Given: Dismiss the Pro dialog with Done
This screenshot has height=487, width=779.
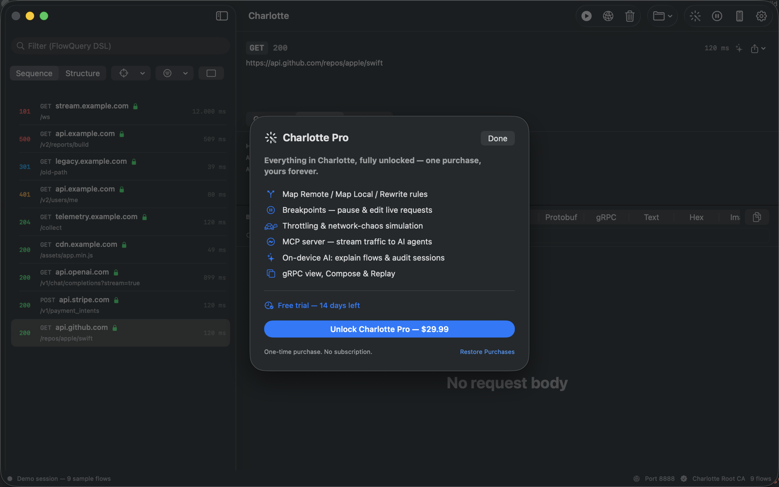Looking at the screenshot, I should point(498,138).
